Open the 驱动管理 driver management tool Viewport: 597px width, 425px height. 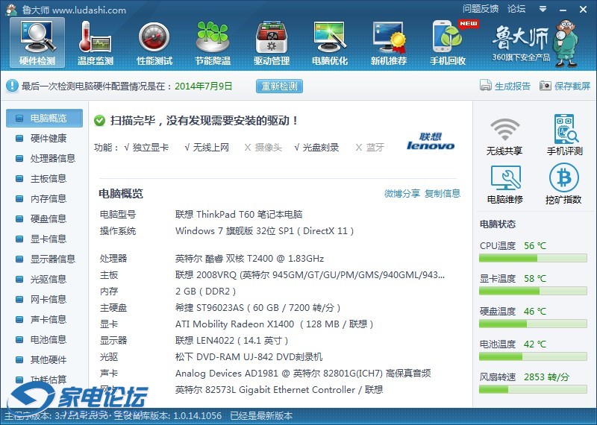(x=272, y=42)
